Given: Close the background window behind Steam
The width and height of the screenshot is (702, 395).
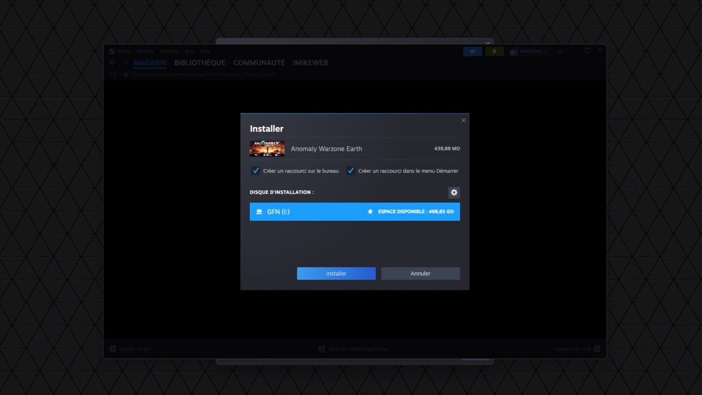Looking at the screenshot, I should [487, 43].
